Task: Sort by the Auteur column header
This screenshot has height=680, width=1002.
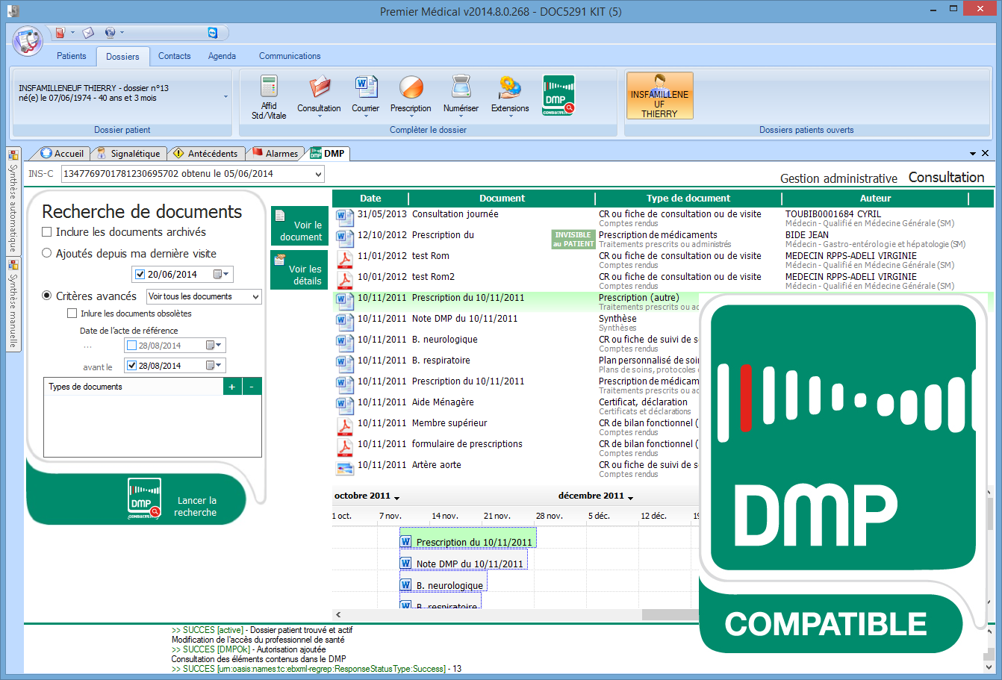Action: tap(875, 199)
